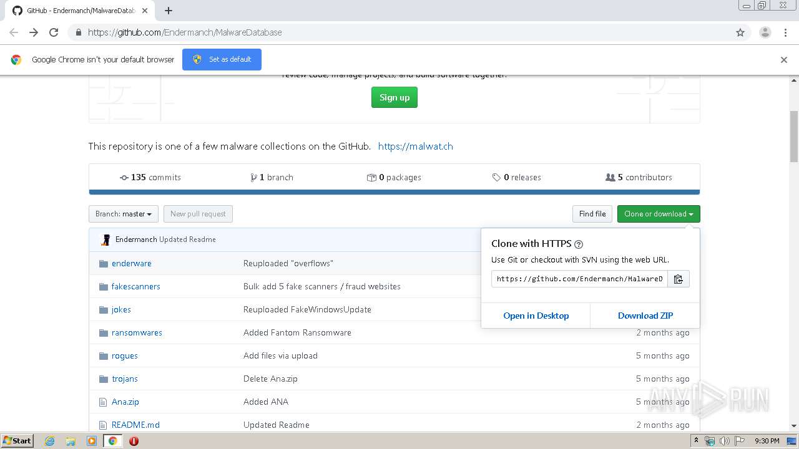Open the jokes folder link
Screen dimensions: 799x449
[121, 310]
